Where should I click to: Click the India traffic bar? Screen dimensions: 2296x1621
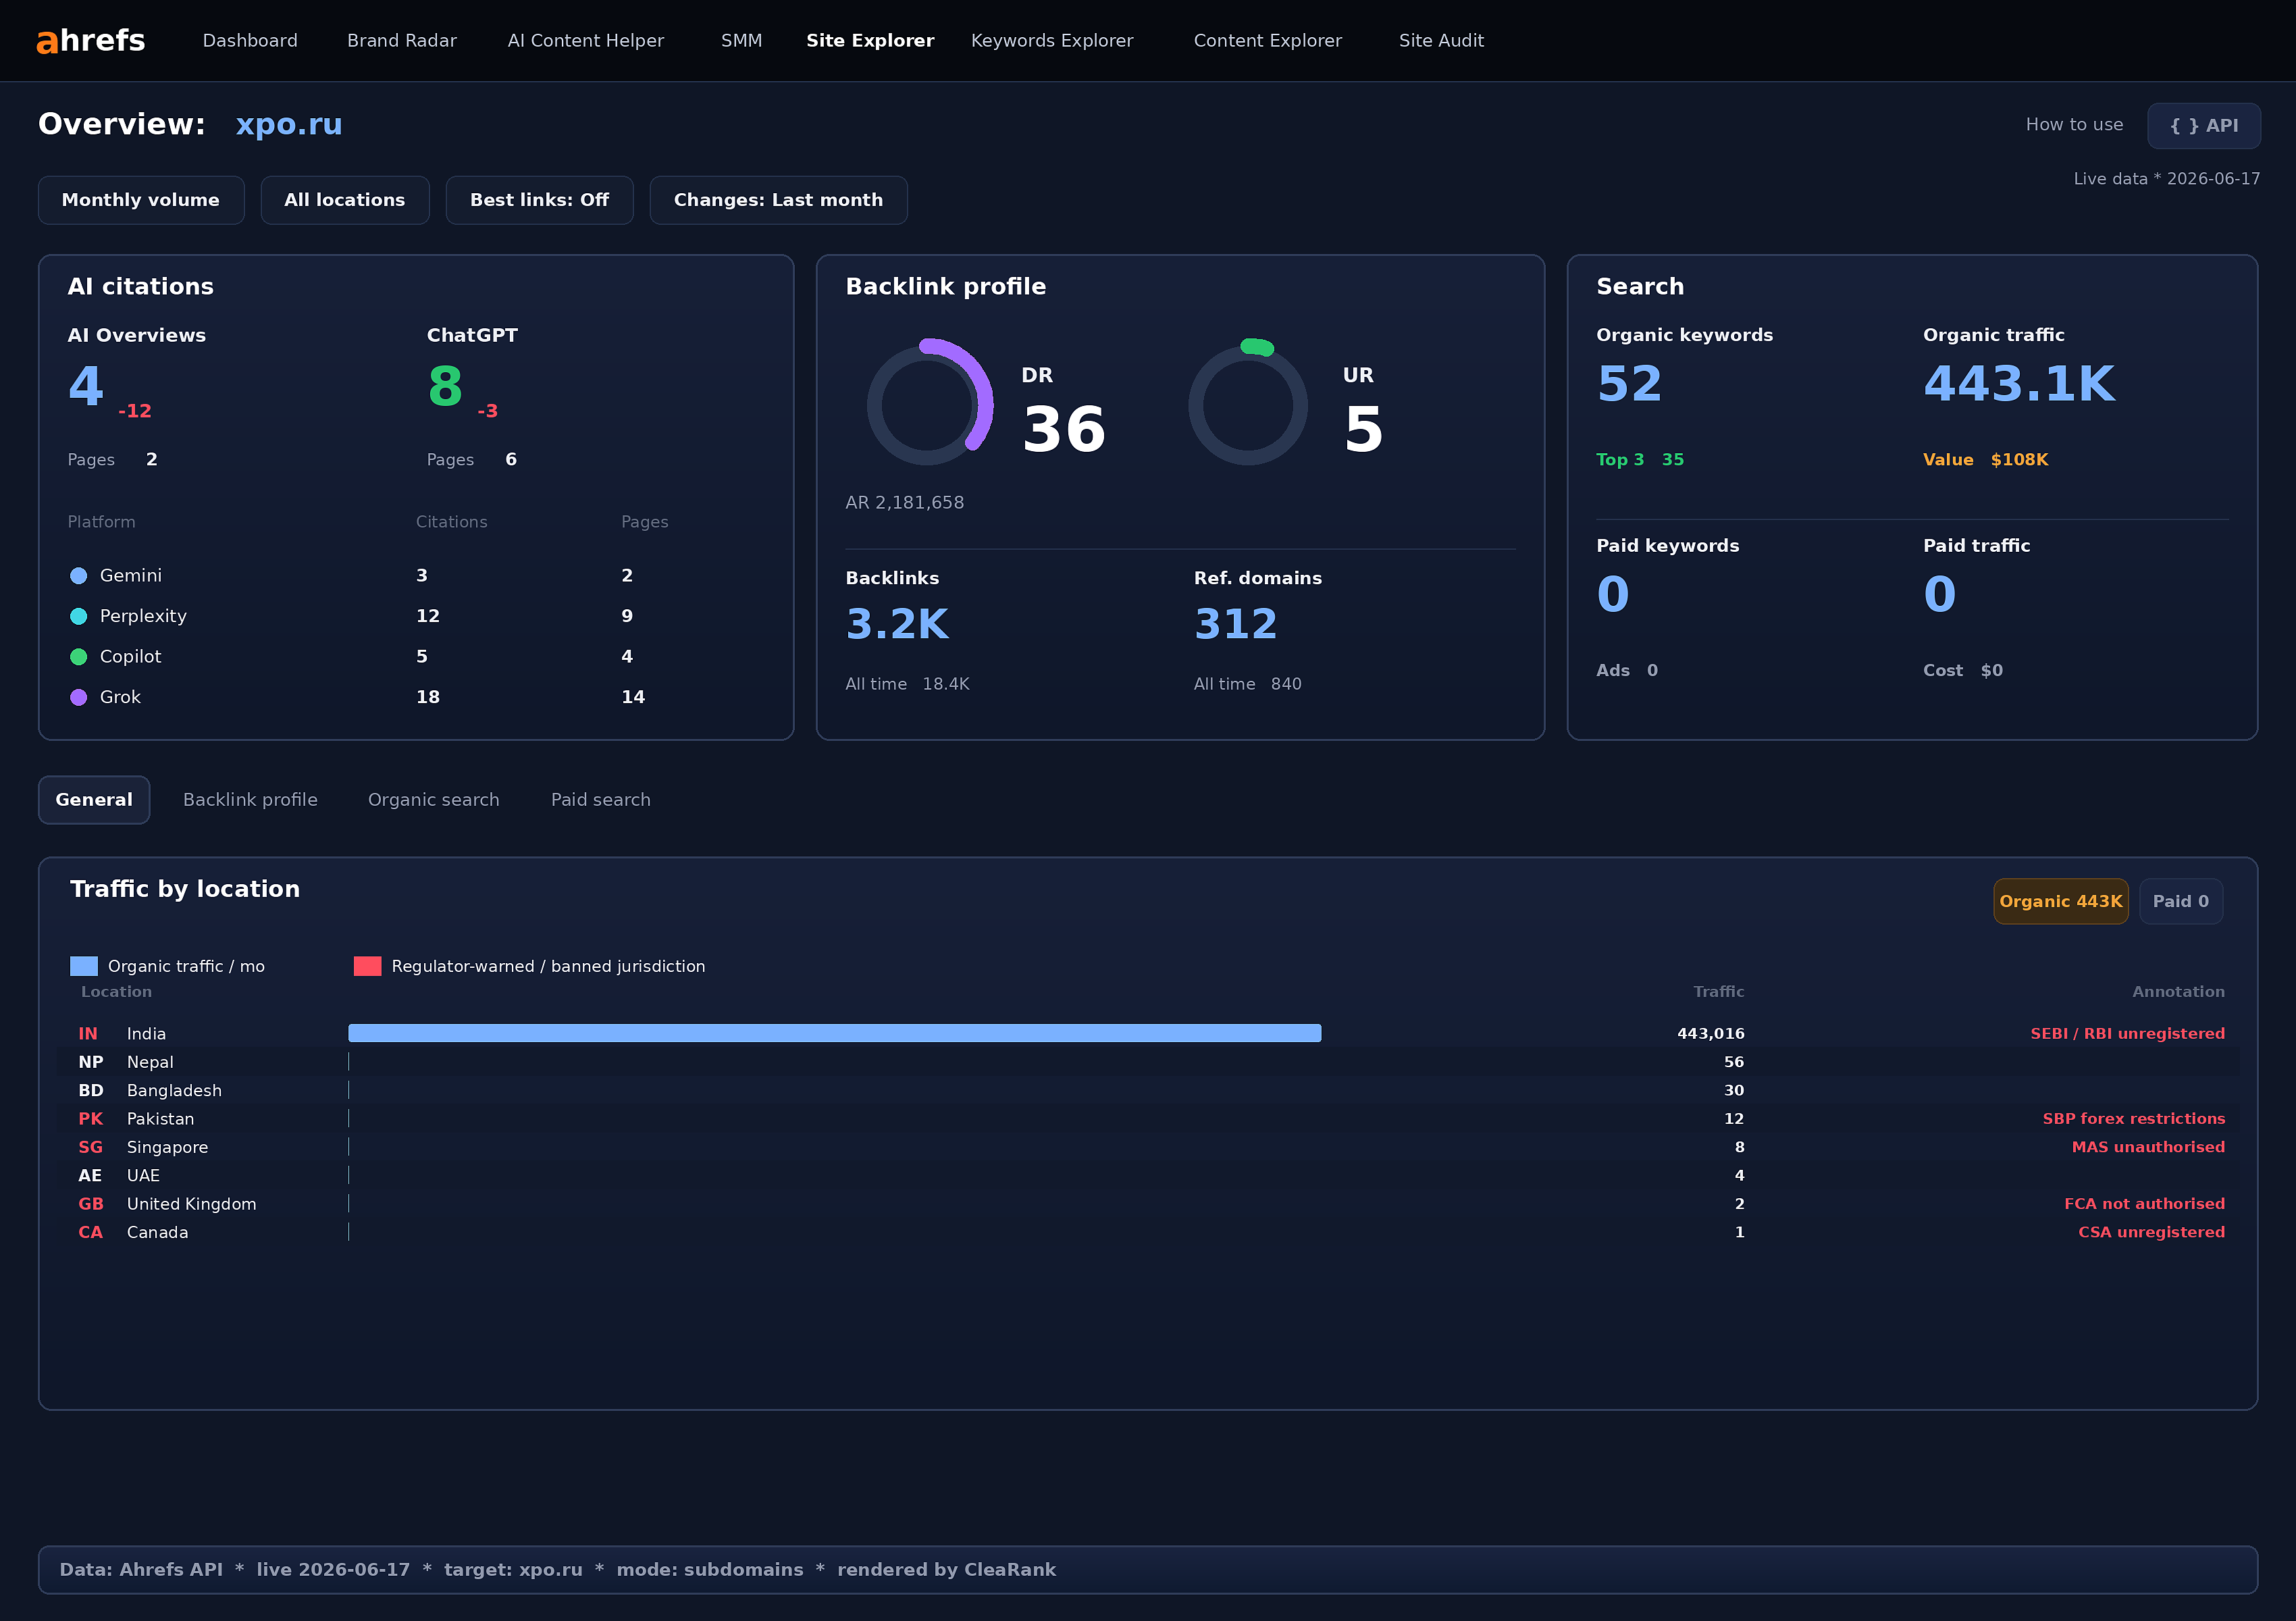835,1034
